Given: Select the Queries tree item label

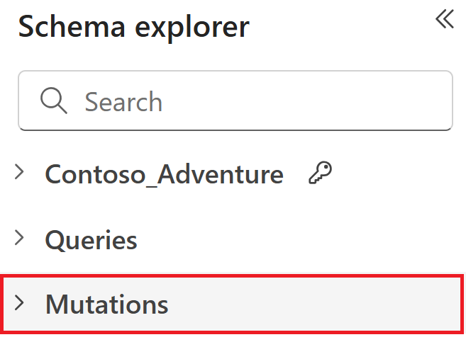Looking at the screenshot, I should [x=91, y=240].
